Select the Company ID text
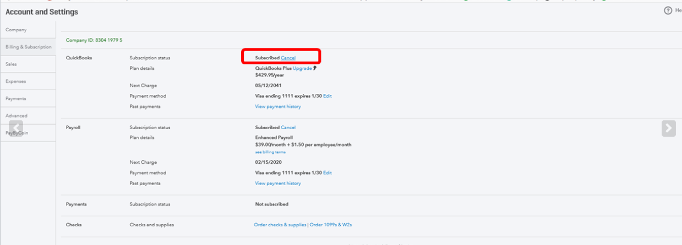682x245 pixels. point(94,40)
